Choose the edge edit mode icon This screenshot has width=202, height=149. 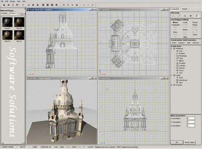(179, 16)
